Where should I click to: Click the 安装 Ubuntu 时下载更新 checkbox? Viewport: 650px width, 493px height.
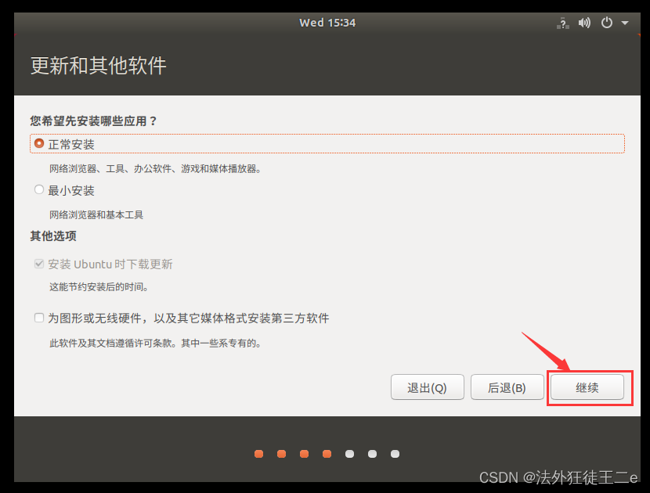pos(38,264)
